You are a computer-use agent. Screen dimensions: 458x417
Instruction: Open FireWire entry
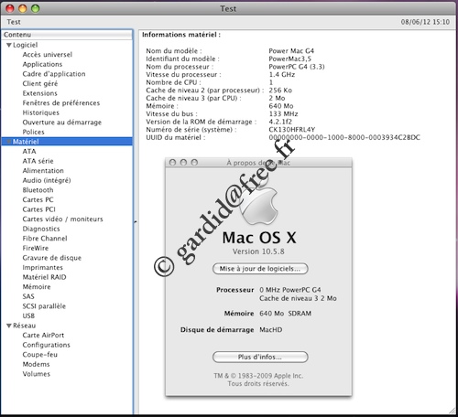coord(36,248)
